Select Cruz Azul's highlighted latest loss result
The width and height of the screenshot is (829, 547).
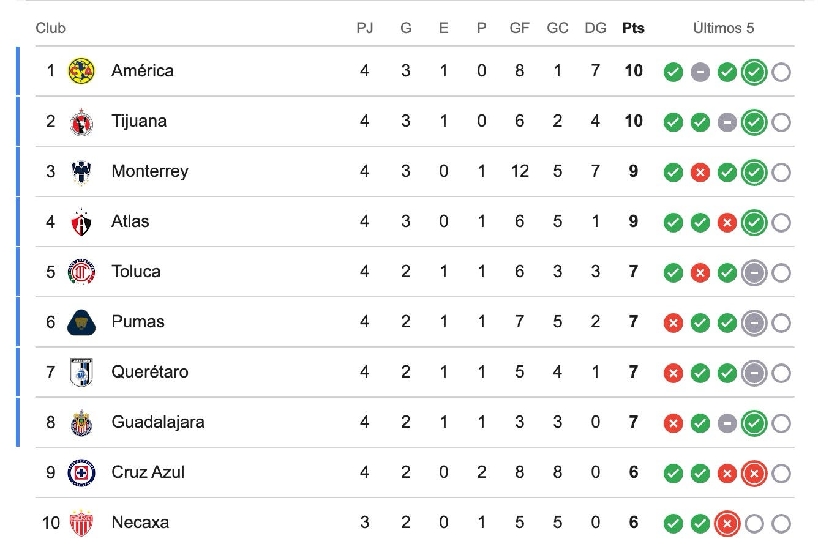[754, 474]
